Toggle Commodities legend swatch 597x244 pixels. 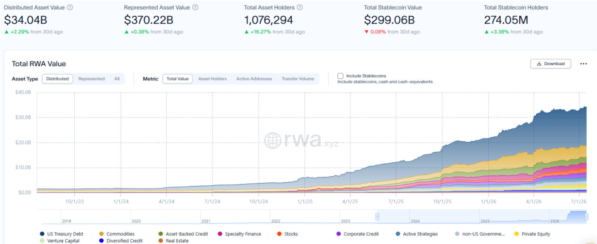[101, 234]
